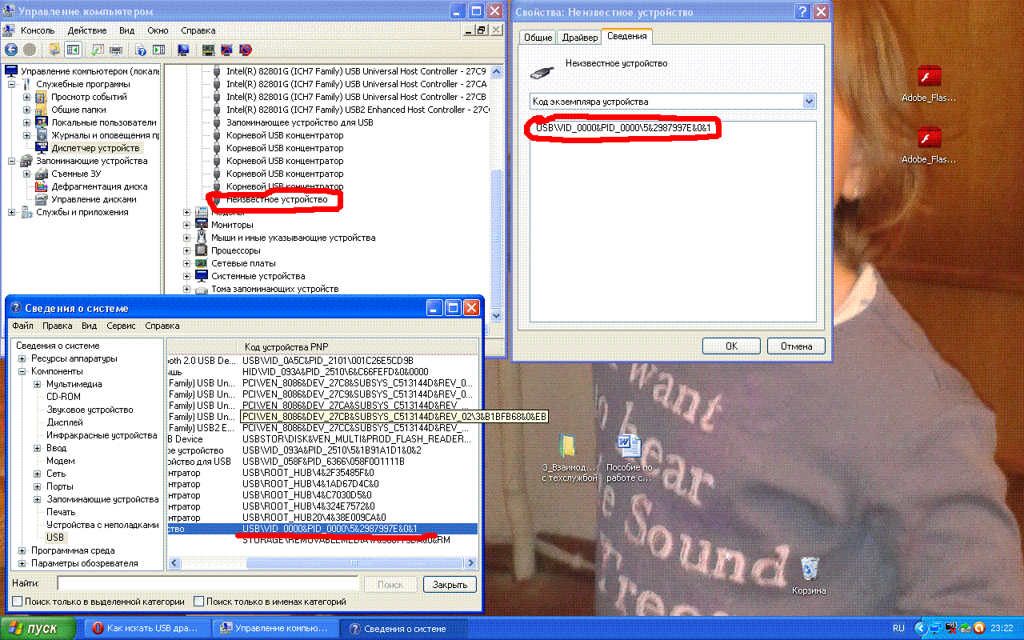This screenshot has width=1024, height=640.
Task: Click the Disable device icon with red circle
Action: tap(246, 50)
